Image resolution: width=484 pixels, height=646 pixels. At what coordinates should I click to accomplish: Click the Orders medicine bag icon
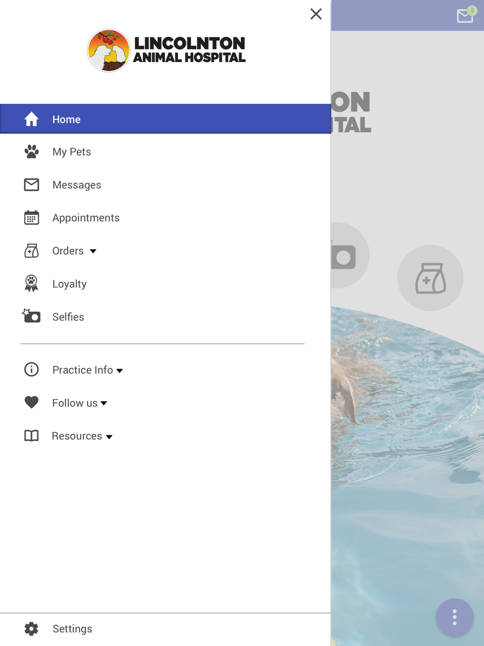pyautogui.click(x=31, y=250)
